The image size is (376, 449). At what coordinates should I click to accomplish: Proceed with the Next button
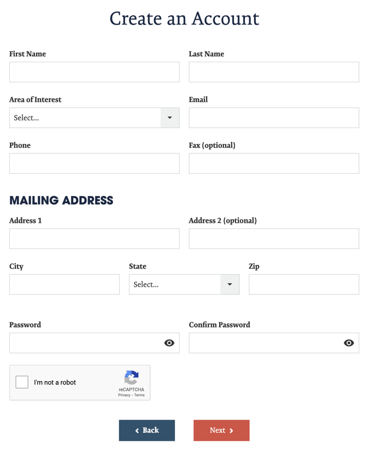(221, 430)
